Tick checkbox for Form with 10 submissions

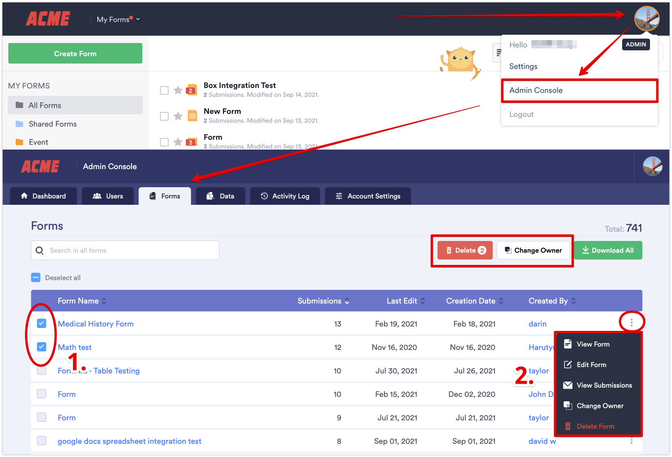coord(42,394)
